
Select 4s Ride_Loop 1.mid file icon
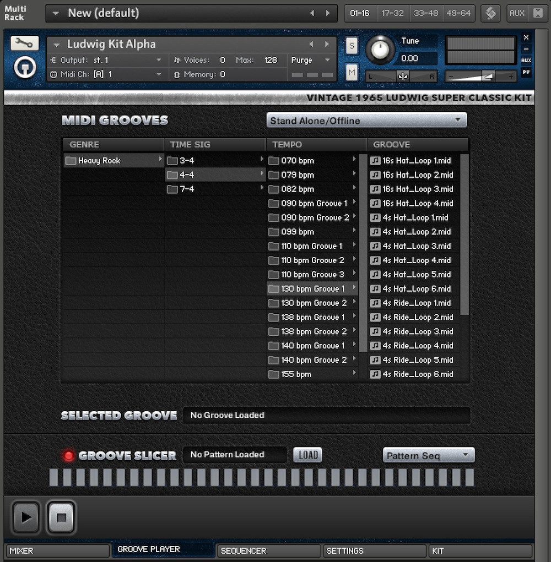(375, 303)
